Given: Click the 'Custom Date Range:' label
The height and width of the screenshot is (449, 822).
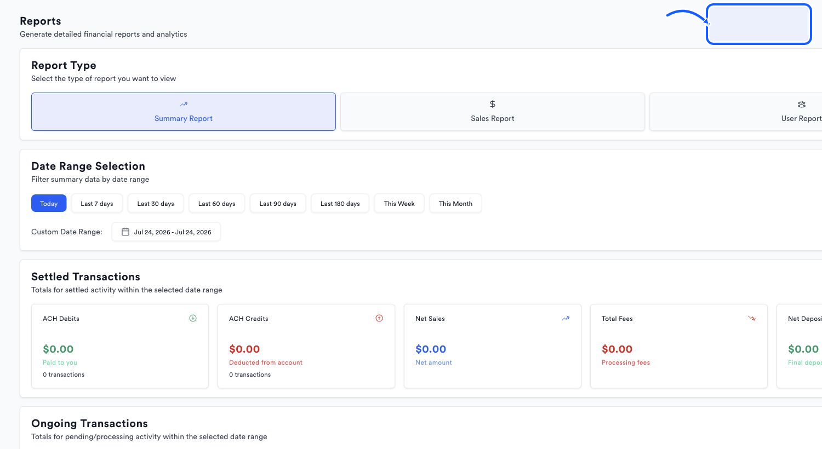Looking at the screenshot, I should (x=67, y=232).
